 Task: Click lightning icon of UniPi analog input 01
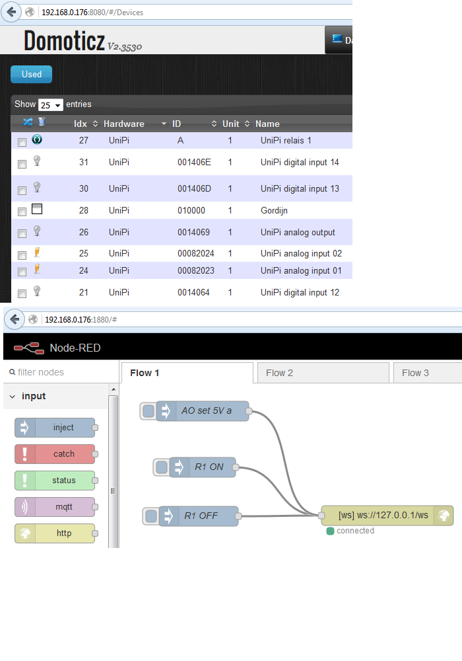37,269
